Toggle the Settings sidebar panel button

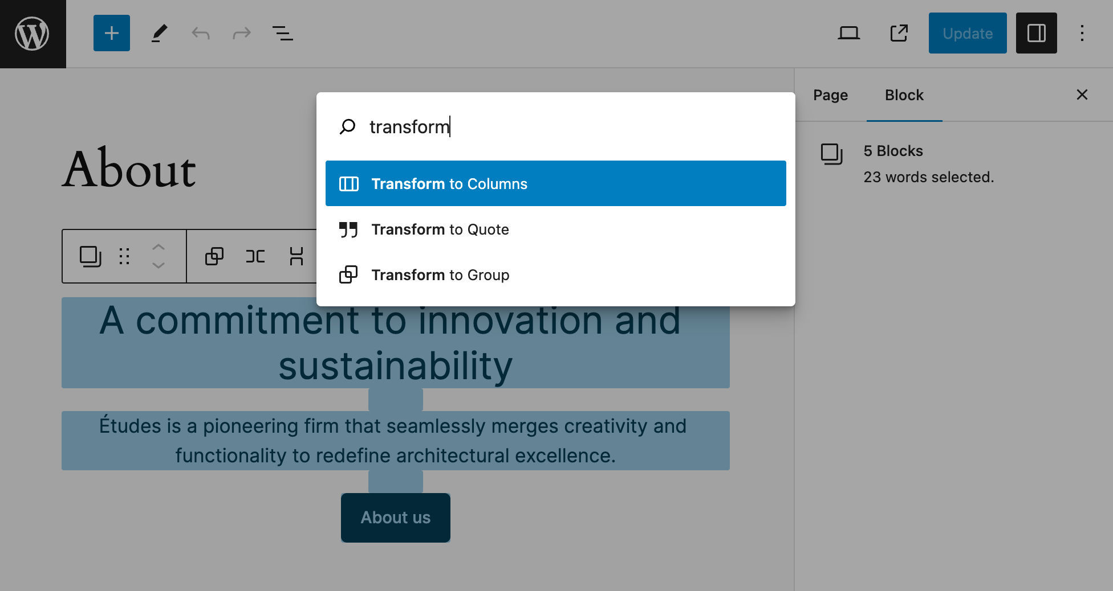point(1036,33)
